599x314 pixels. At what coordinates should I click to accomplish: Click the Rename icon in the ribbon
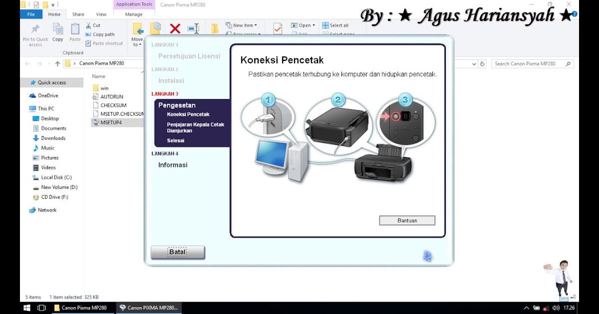[x=193, y=29]
